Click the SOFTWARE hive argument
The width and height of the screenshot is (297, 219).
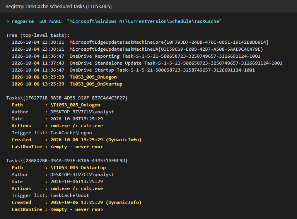50,21
